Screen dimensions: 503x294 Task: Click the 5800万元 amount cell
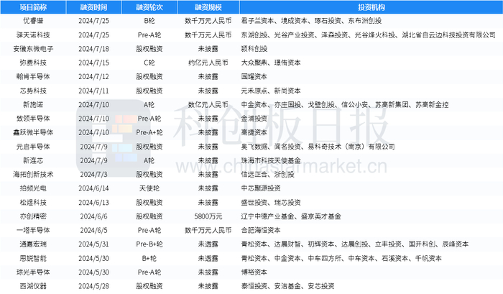208,216
